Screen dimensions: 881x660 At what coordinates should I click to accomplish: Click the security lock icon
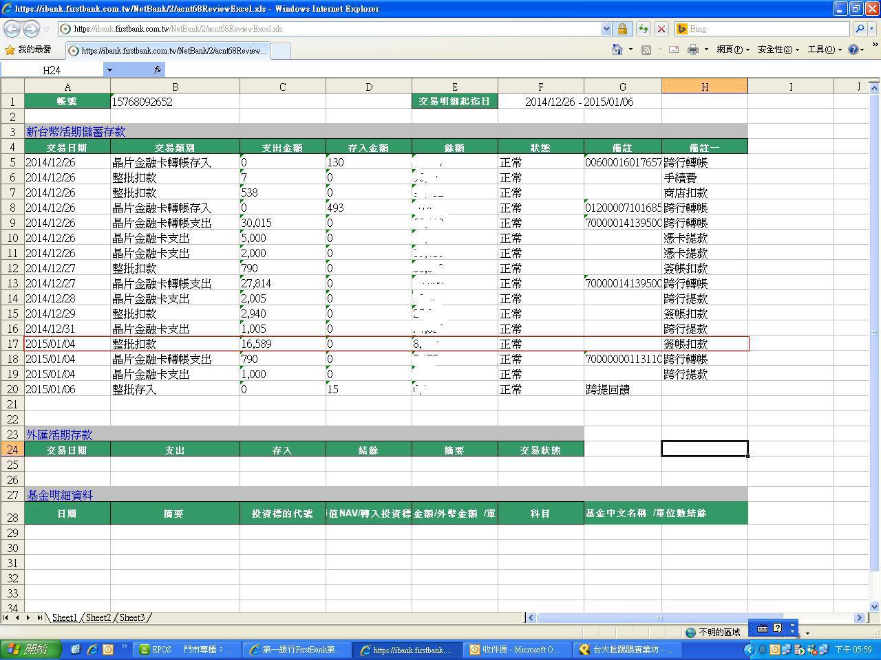tap(622, 29)
